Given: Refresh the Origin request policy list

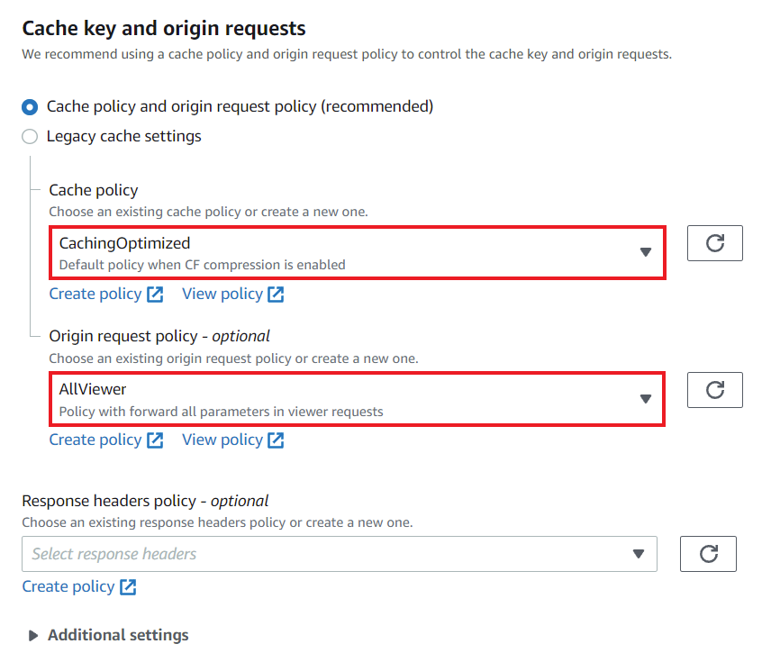Looking at the screenshot, I should coord(714,390).
